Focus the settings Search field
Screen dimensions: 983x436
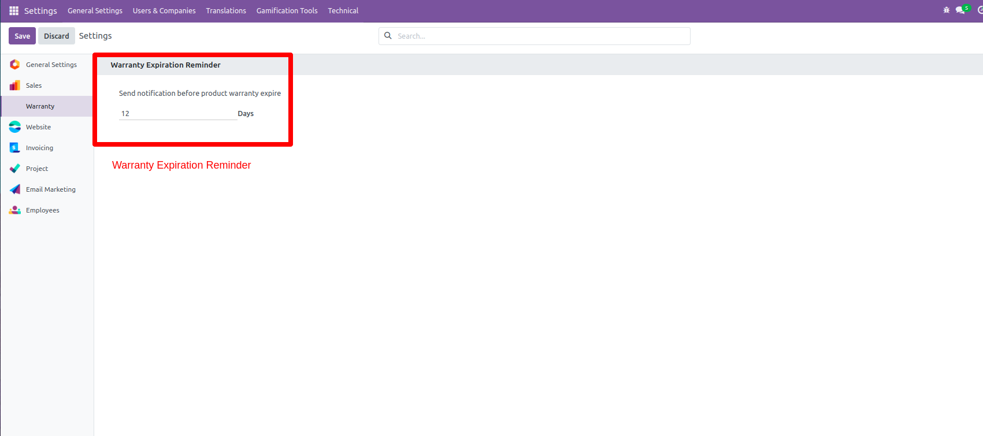(x=540, y=36)
